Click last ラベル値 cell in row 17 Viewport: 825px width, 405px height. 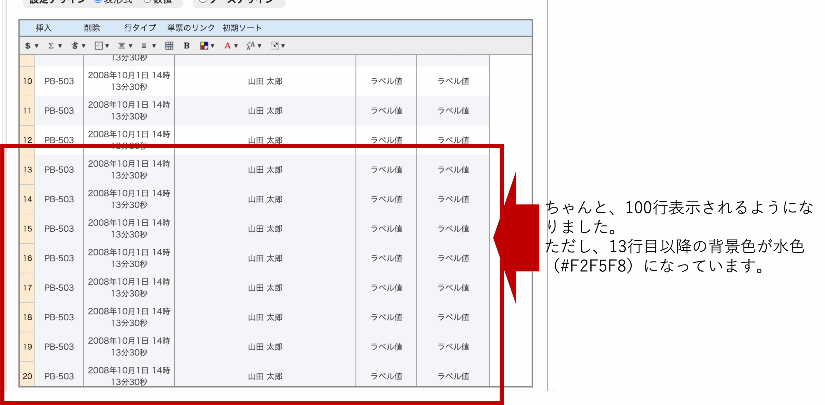pyautogui.click(x=453, y=288)
